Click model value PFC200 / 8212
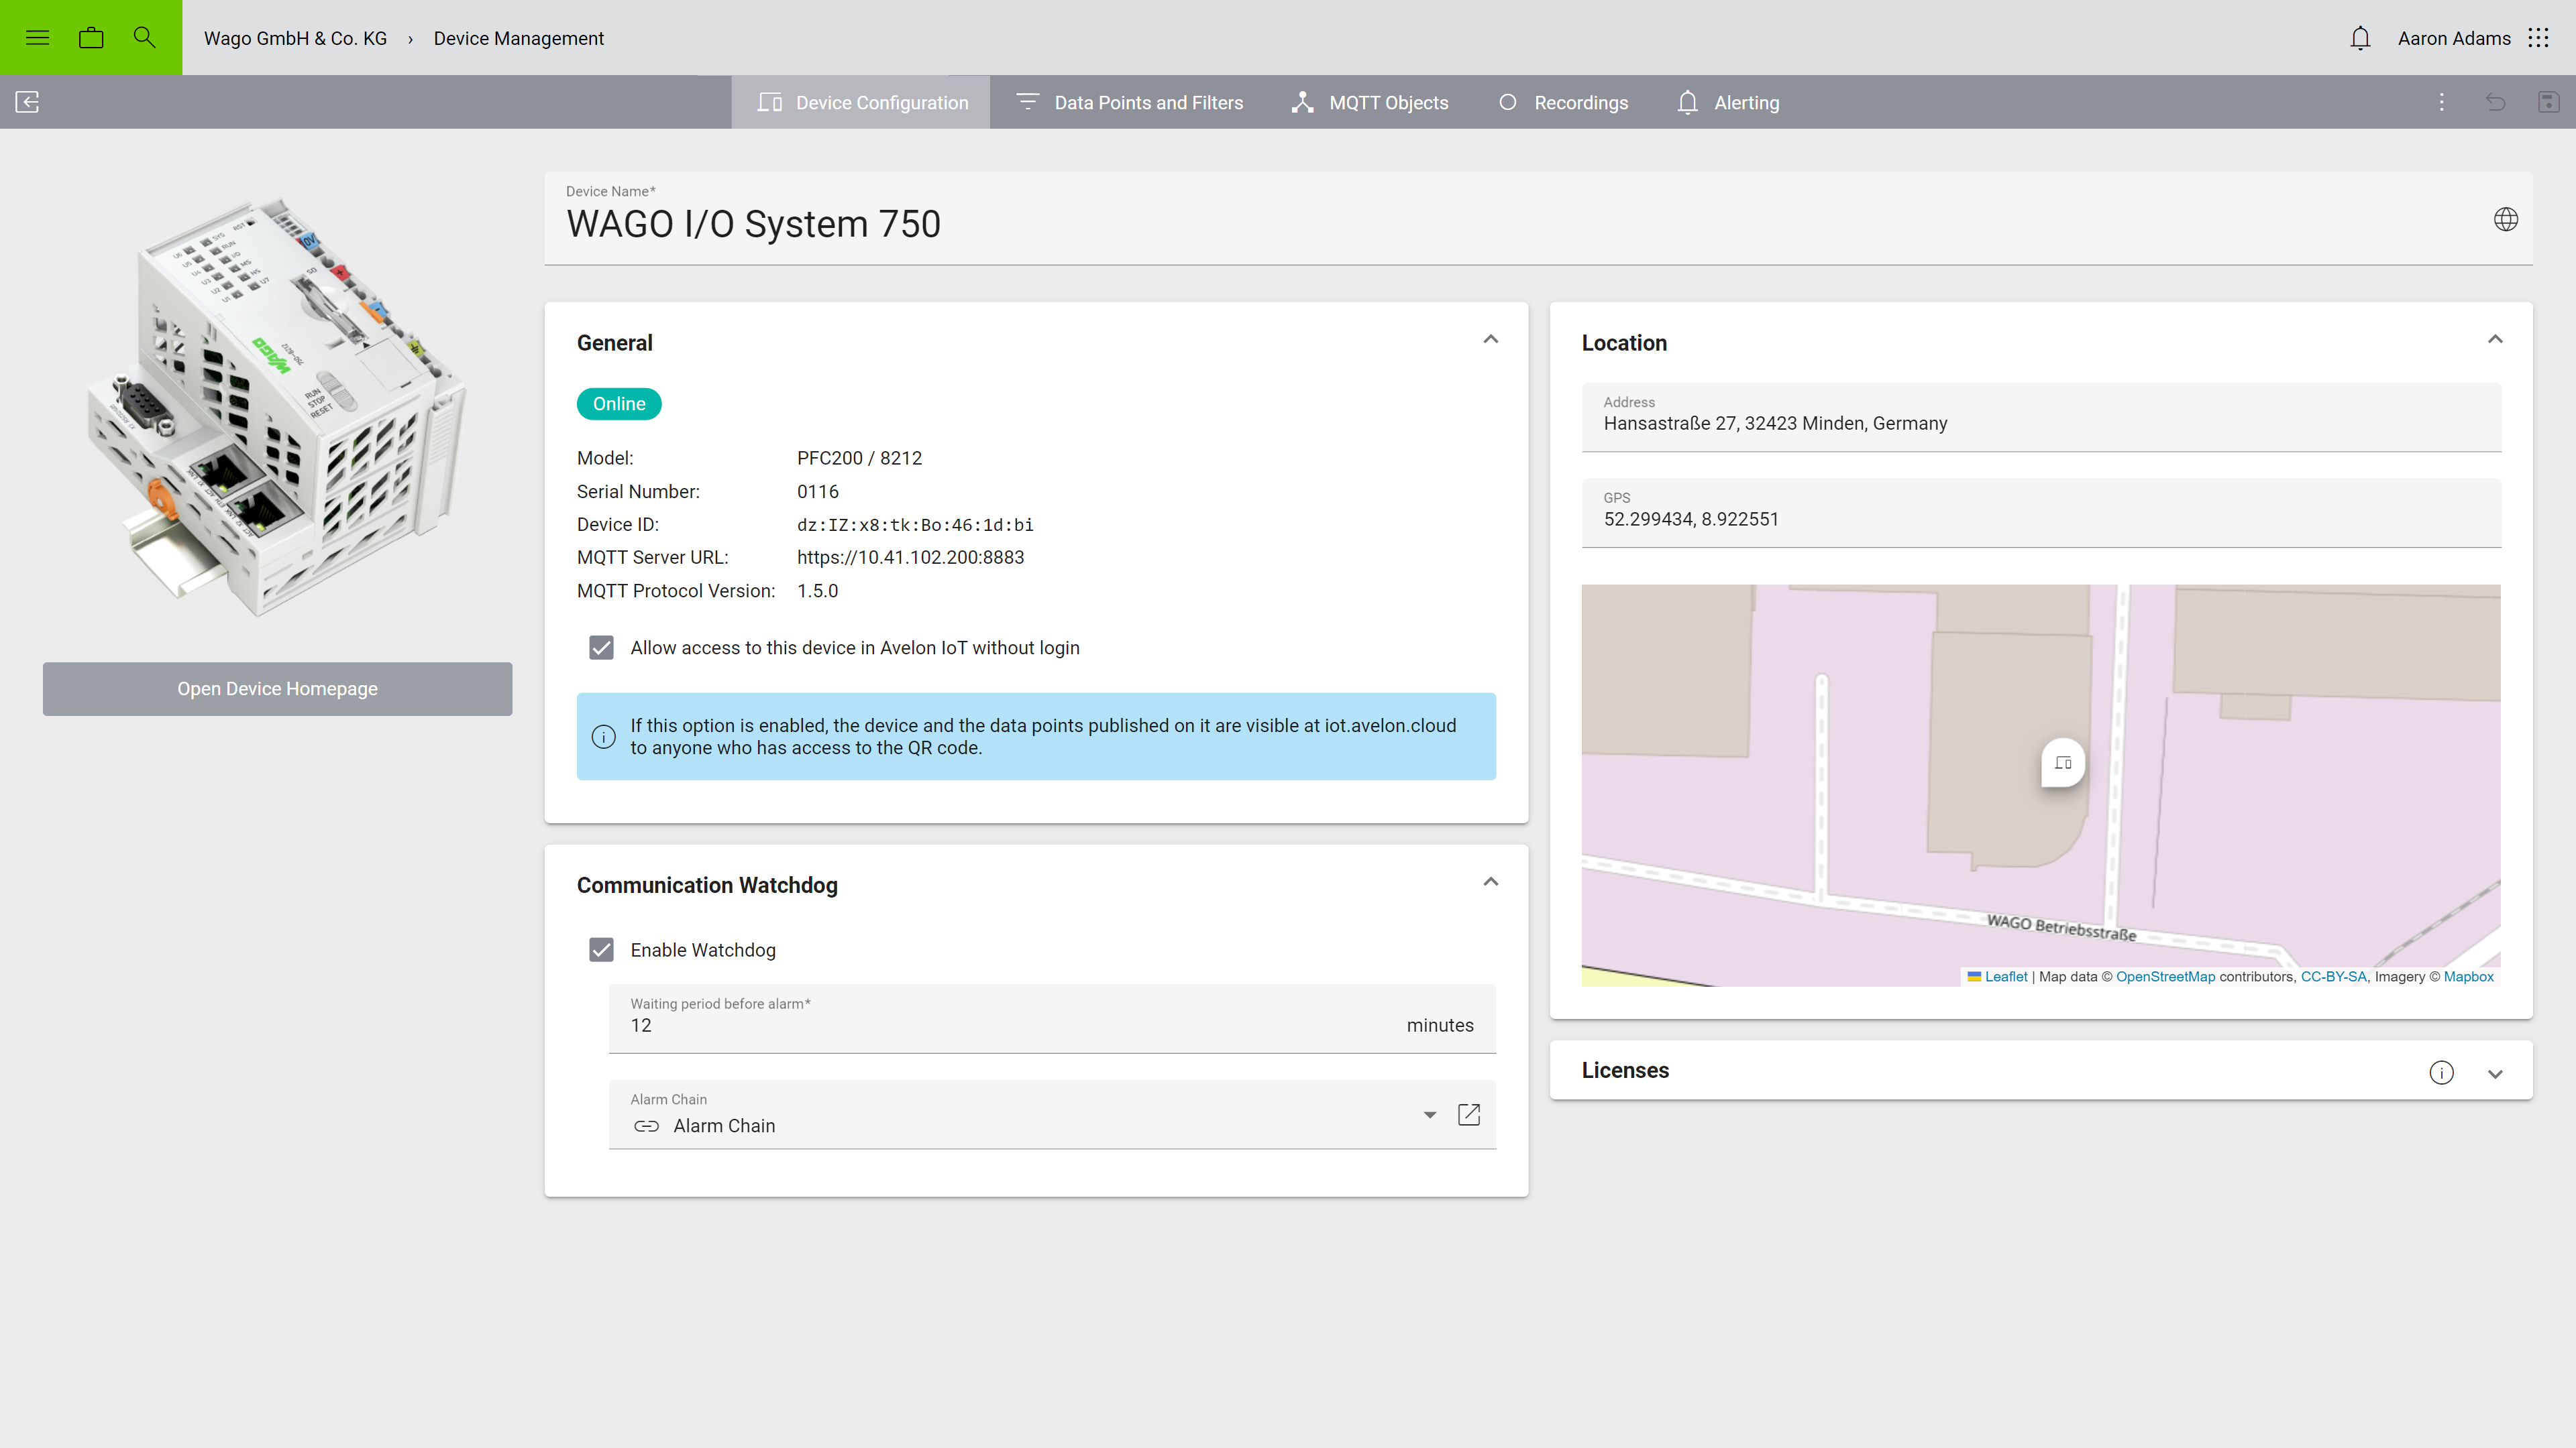2576x1448 pixels. (859, 458)
